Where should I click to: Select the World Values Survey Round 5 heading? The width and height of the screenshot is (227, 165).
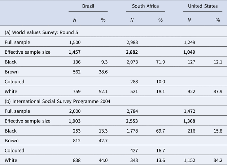42,32
